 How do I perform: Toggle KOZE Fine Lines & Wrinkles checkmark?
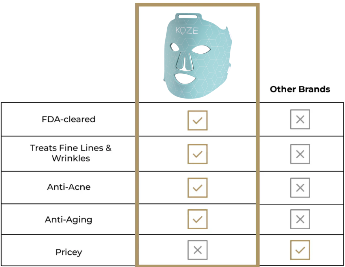197,154
